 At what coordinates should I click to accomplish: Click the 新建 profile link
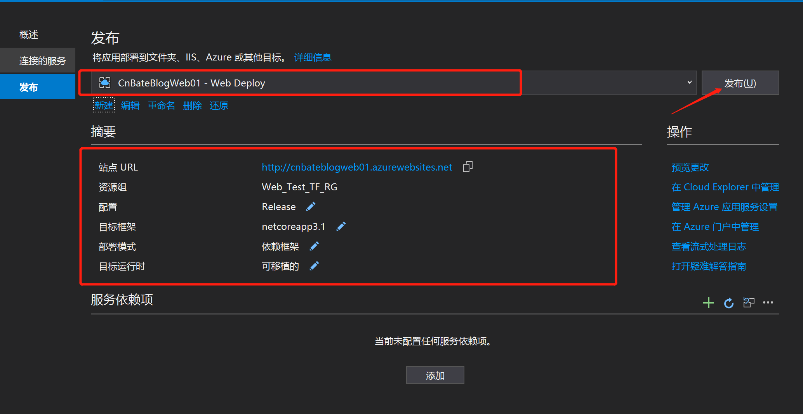104,105
